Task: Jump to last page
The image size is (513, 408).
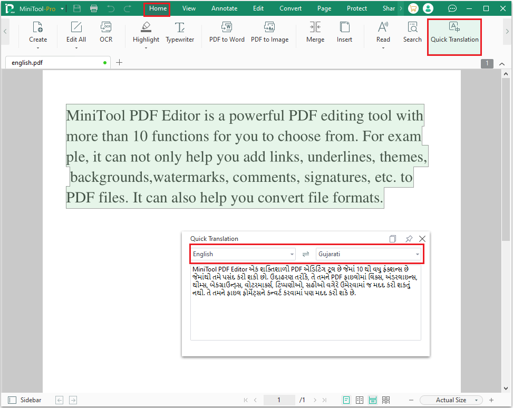Action: point(324,400)
